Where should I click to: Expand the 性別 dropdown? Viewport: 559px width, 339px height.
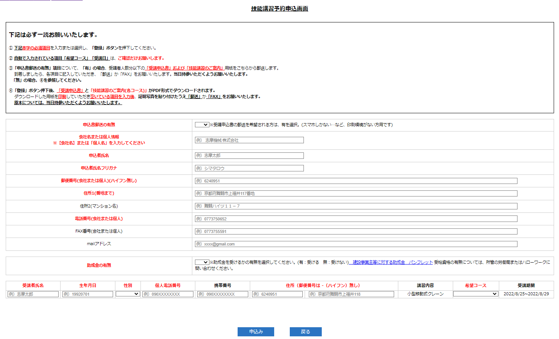128,294
